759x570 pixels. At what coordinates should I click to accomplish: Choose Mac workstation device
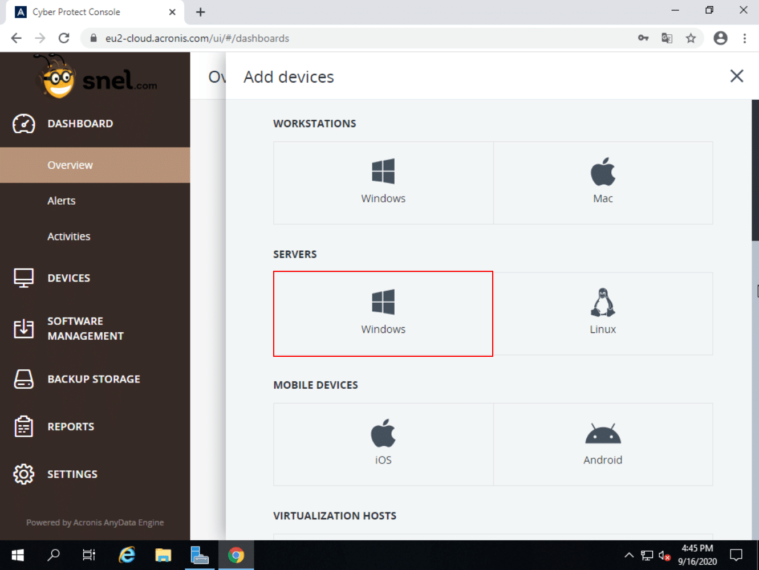(603, 182)
